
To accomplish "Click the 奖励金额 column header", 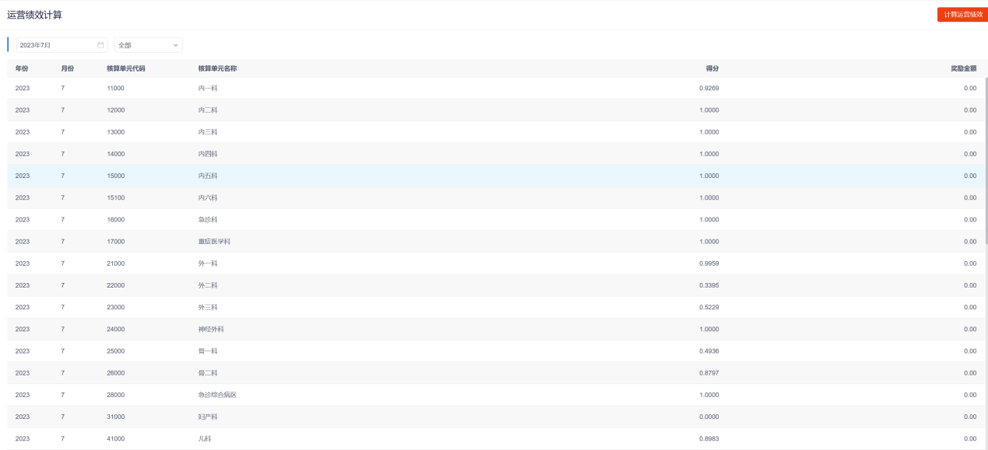I will point(963,68).
